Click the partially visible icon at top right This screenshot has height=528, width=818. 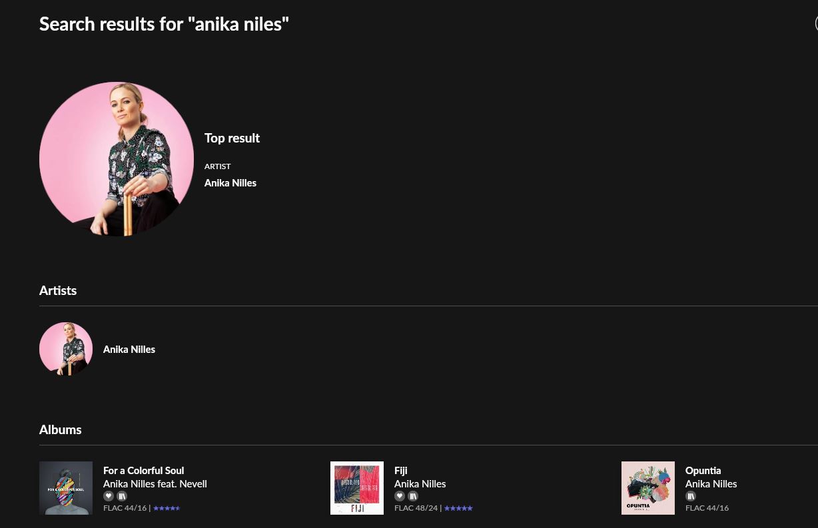point(817,23)
